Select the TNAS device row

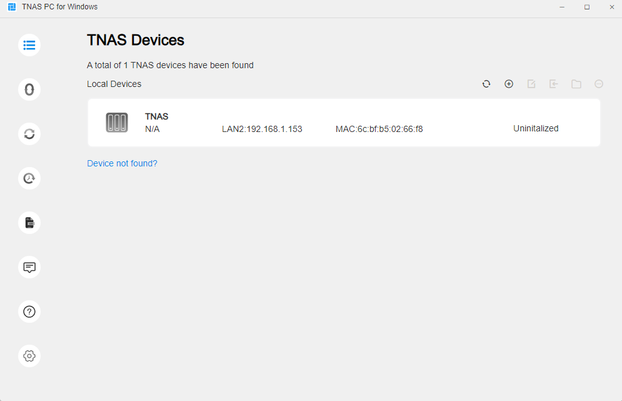(x=344, y=123)
